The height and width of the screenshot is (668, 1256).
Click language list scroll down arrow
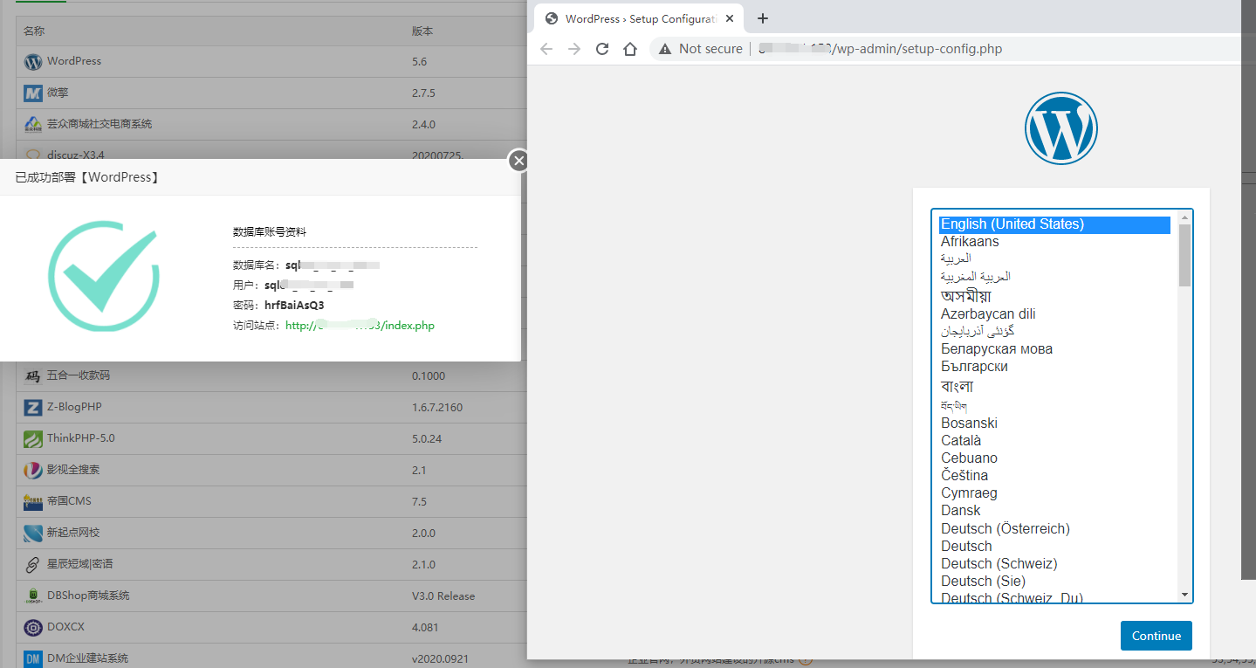1184,595
